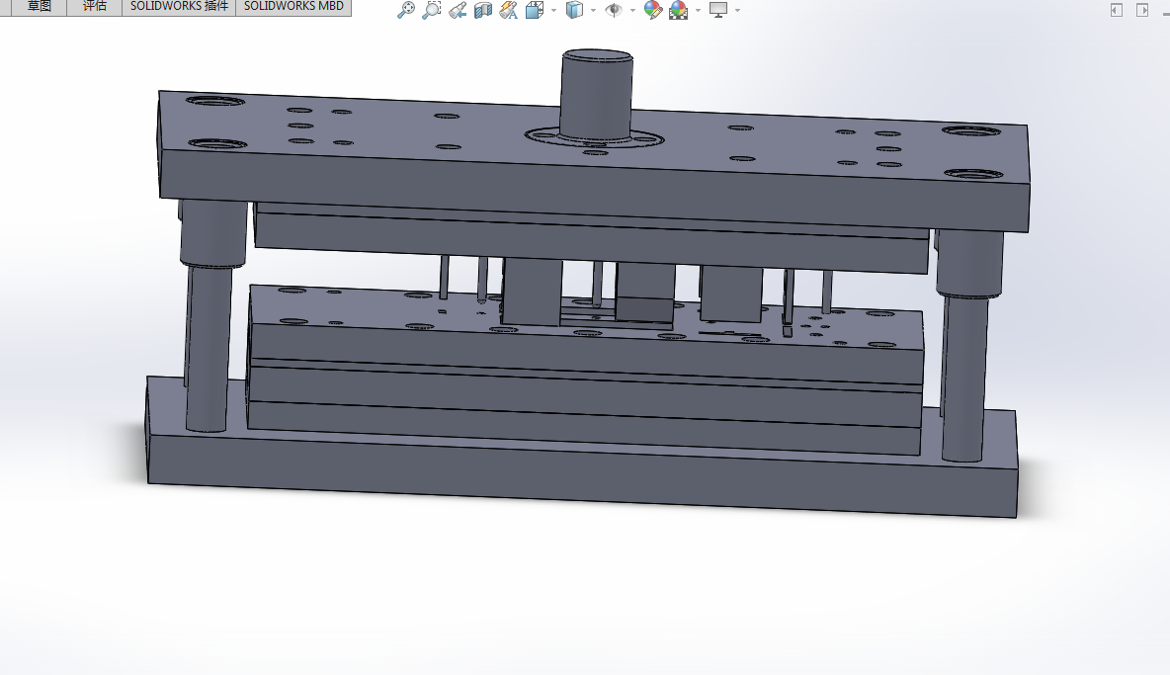This screenshot has width=1170, height=675.
Task: Open Dynamic Annotation Views icon
Action: click(508, 10)
